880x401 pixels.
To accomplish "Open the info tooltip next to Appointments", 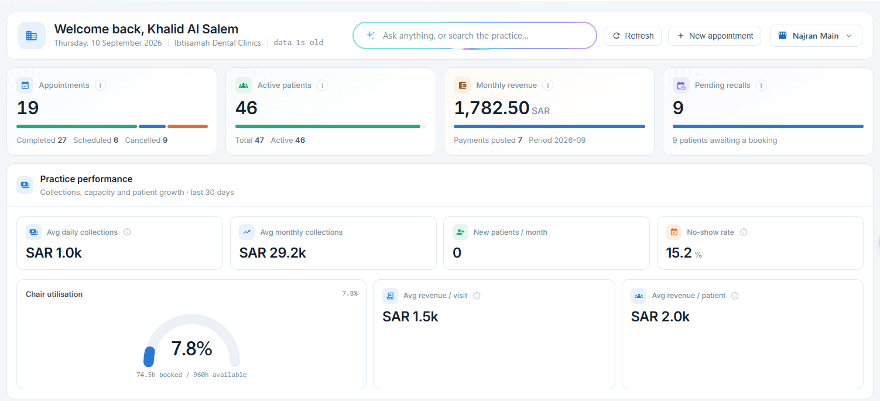I will [x=100, y=85].
